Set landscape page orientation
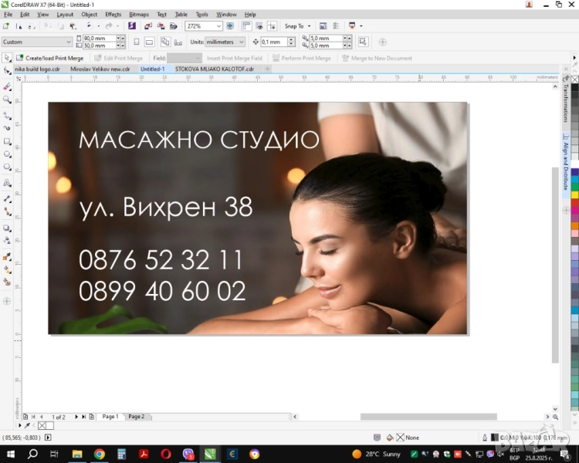579x463 pixels. click(149, 42)
